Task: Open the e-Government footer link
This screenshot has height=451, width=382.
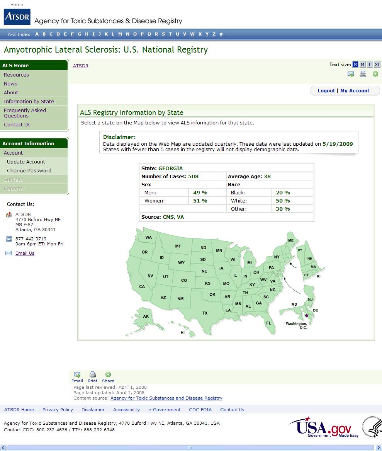Action: coord(164,410)
